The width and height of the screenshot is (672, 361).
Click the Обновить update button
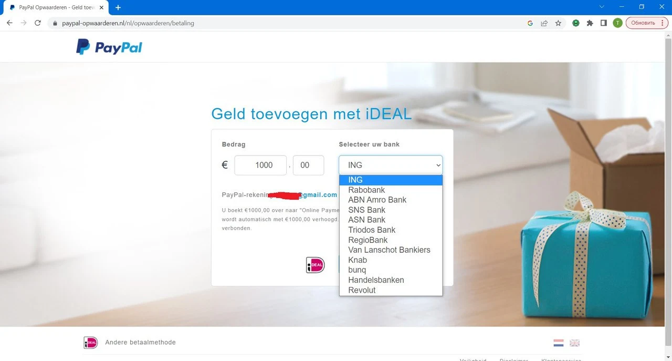646,23
